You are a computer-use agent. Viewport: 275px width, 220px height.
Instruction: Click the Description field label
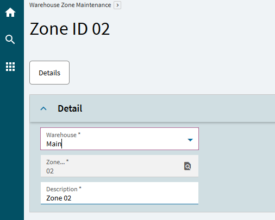click(64, 189)
